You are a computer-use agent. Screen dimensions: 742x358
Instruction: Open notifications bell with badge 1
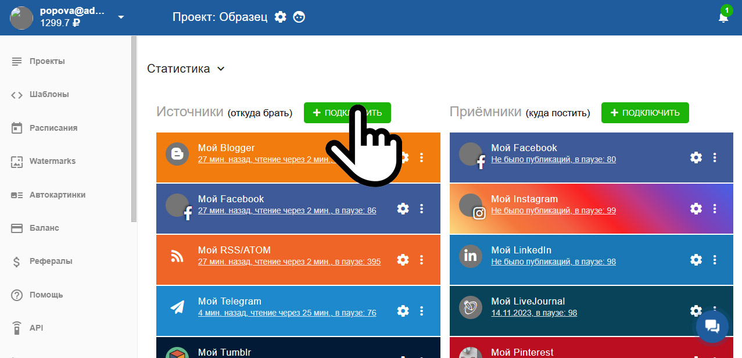(723, 17)
